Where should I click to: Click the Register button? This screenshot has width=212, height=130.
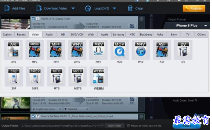point(194,8)
